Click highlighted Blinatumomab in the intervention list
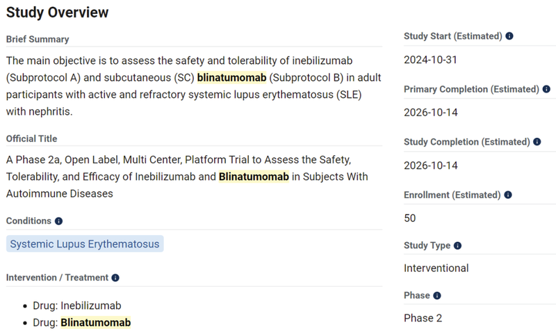 coord(95,322)
